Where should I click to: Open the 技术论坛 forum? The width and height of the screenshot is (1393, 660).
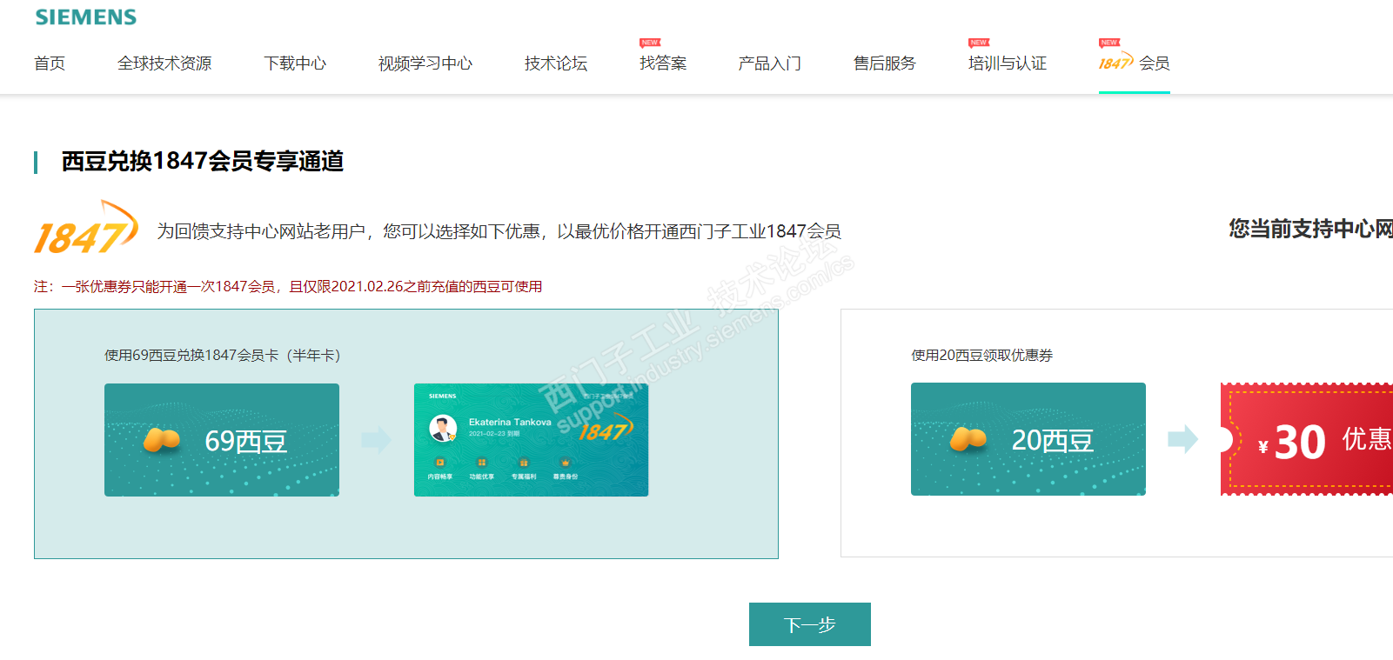coord(556,63)
